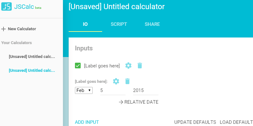This screenshot has width=253, height=126.
Task: Toggle the green [Label goes here] checkbox
Action: click(78, 66)
